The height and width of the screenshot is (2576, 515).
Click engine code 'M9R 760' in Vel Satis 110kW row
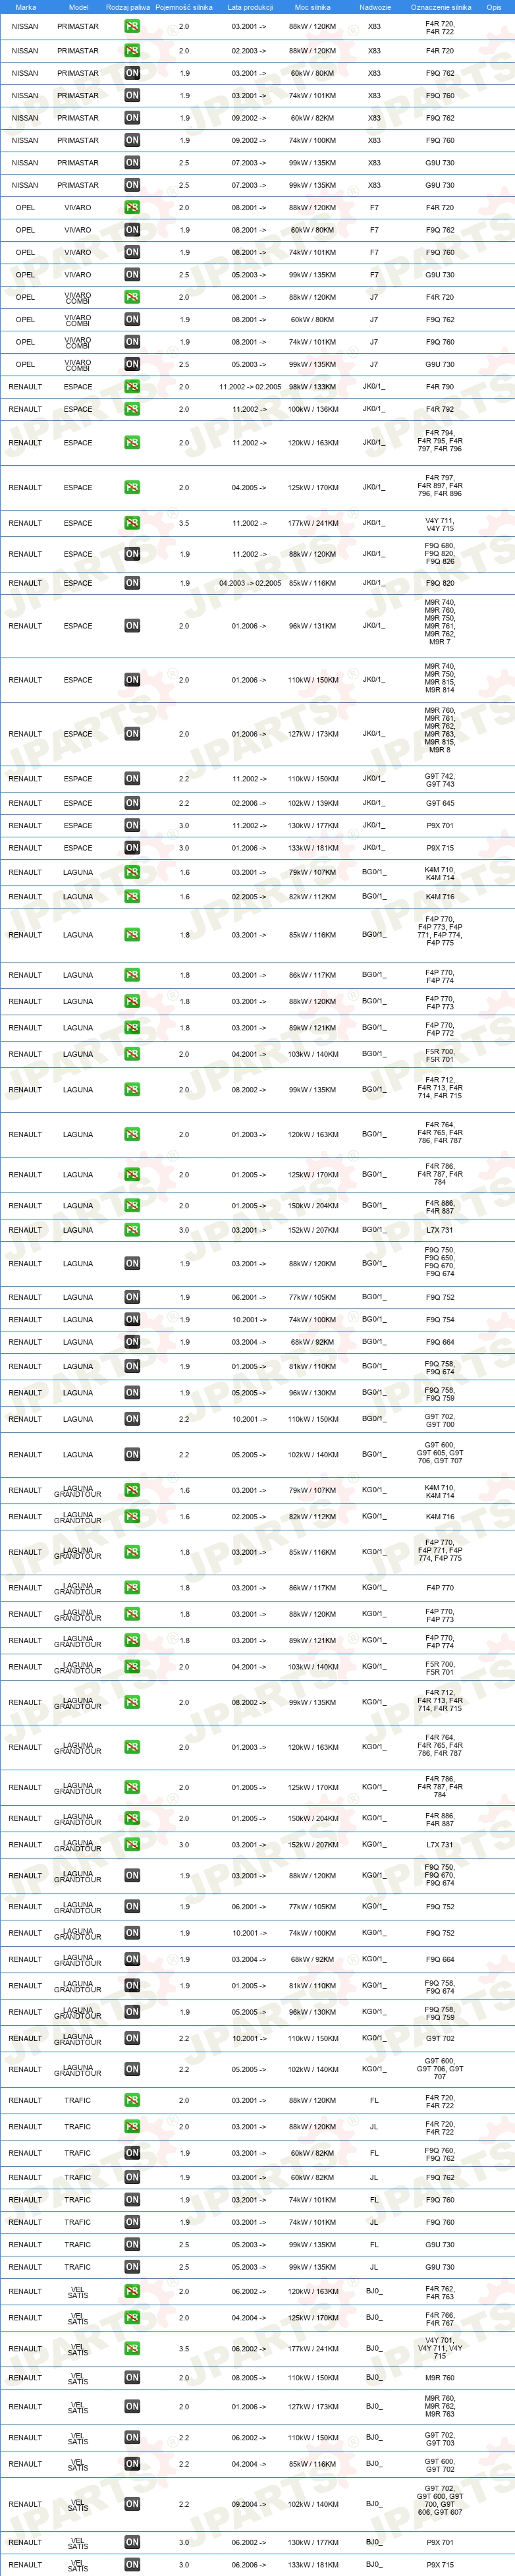[440, 2378]
